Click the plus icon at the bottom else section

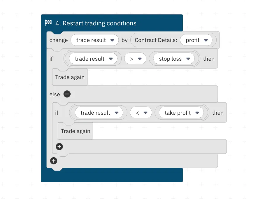pyautogui.click(x=54, y=161)
